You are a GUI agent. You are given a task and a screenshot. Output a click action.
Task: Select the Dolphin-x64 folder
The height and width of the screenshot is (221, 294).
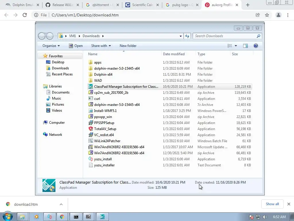(x=170, y=75)
